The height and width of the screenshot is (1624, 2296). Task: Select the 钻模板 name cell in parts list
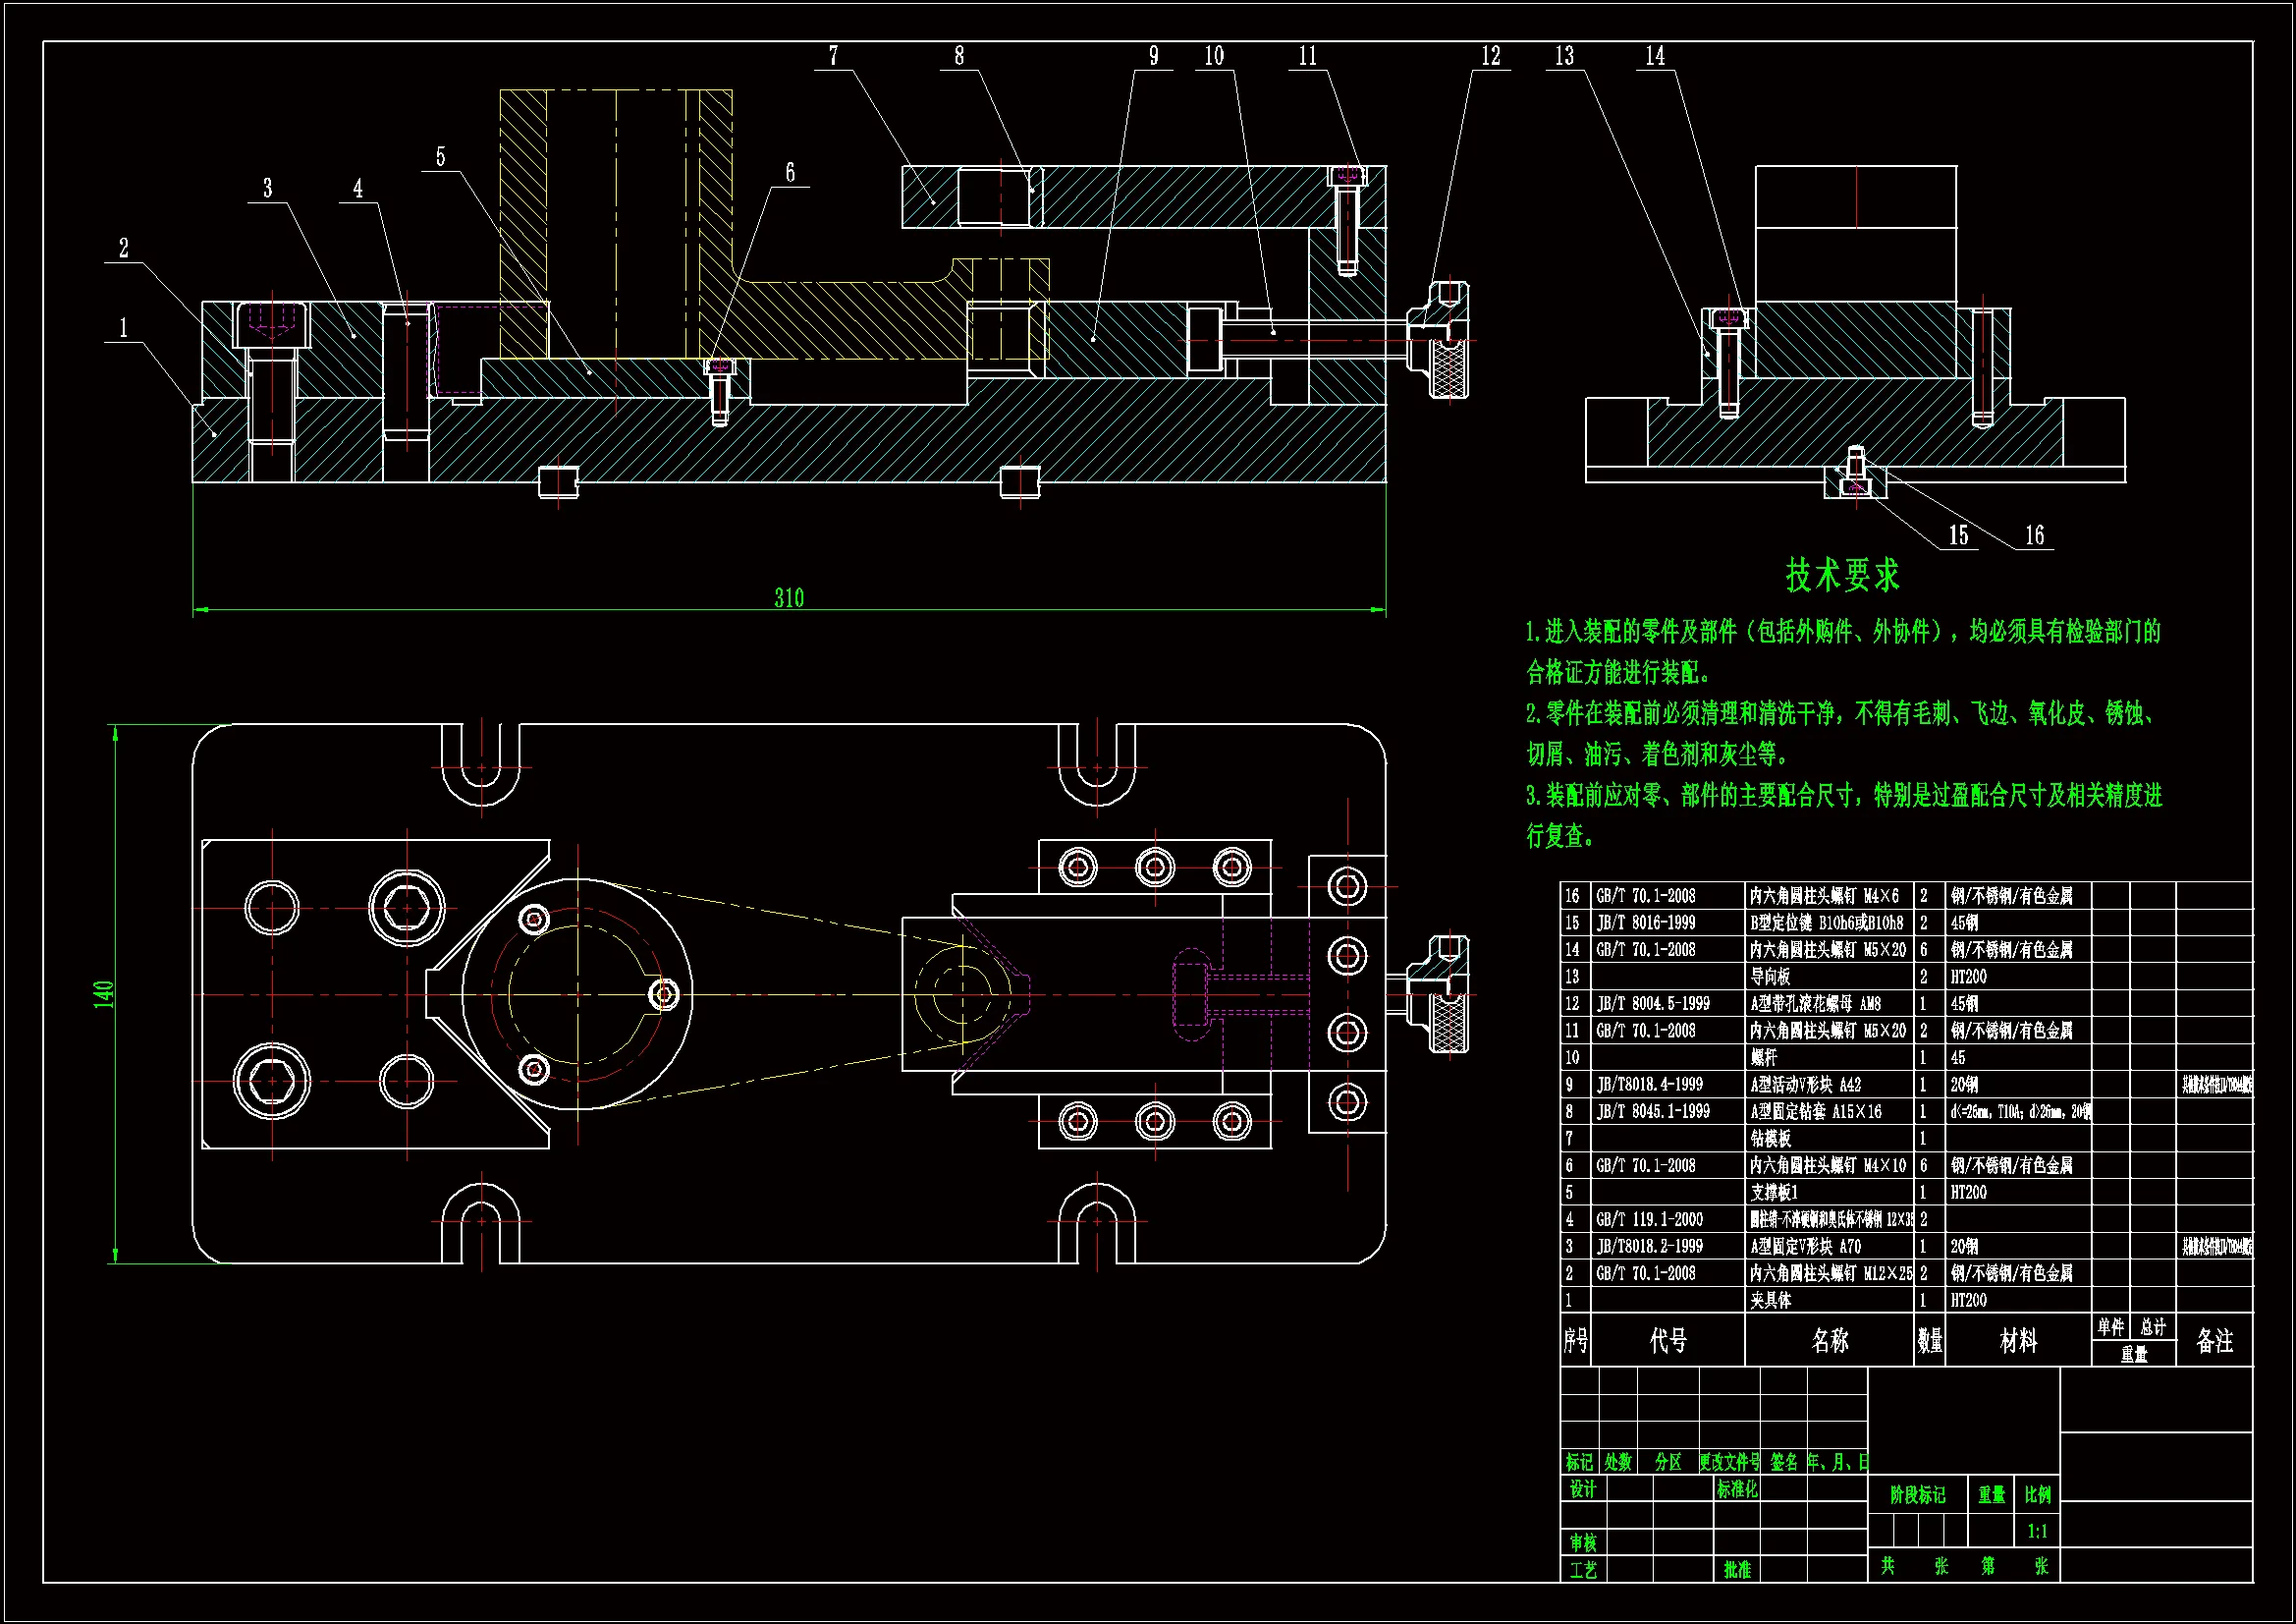(x=1770, y=1138)
